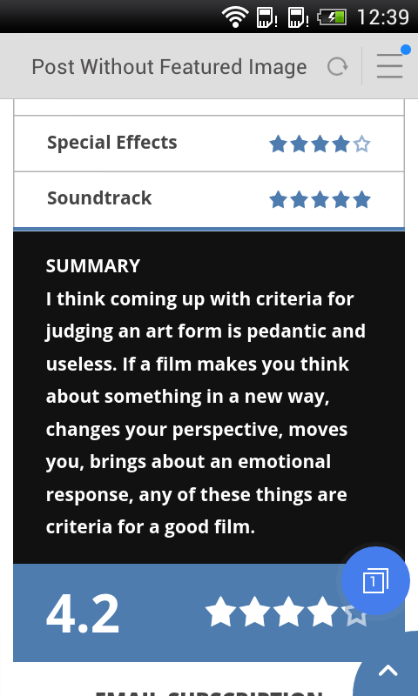Click the first white star of overall rating
This screenshot has width=418, height=696.
tap(221, 612)
